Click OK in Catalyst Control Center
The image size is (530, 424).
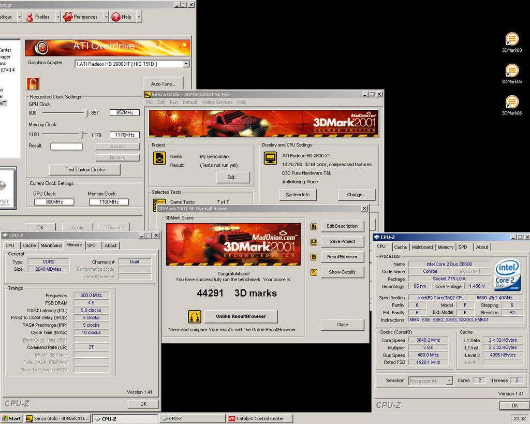pyautogui.click(x=40, y=228)
